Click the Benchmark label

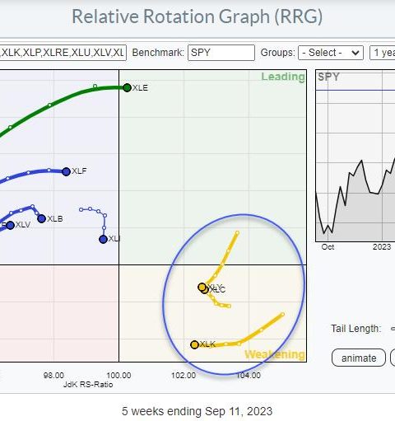coord(158,53)
